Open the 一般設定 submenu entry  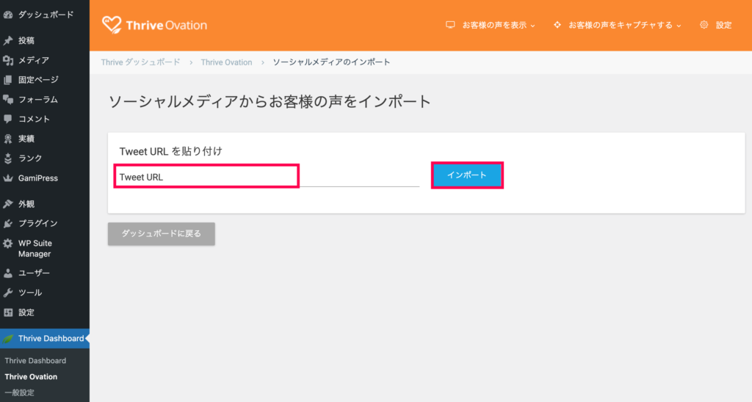click(20, 393)
